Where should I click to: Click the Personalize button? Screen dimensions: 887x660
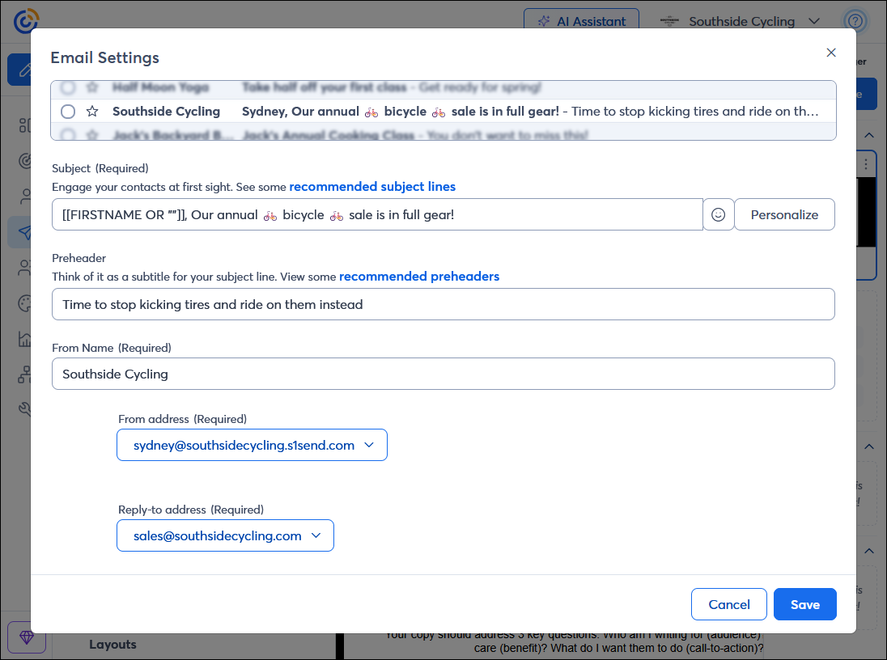[784, 214]
